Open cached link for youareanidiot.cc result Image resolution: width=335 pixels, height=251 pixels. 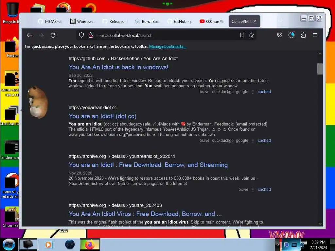[264, 141]
